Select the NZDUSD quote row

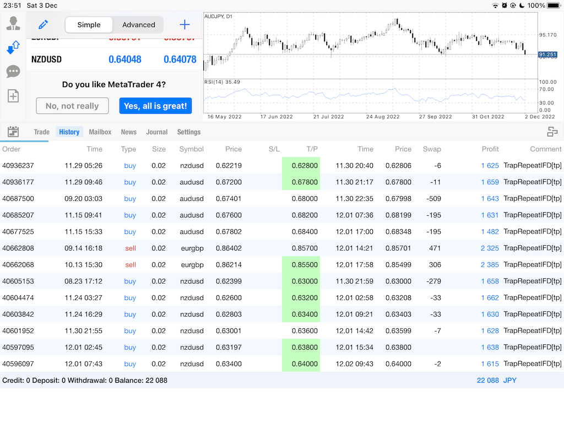pyautogui.click(x=115, y=59)
